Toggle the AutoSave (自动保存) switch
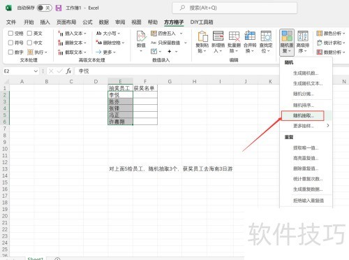 [45, 8]
